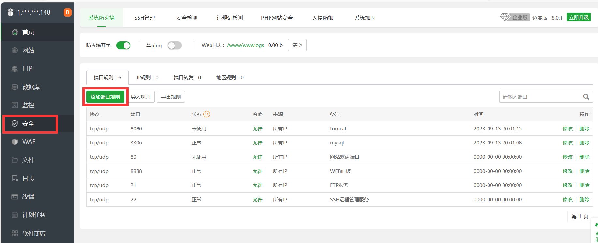Screen dimensions: 598x243
Task: Switch to the SSH管理 tab
Action: coord(145,18)
